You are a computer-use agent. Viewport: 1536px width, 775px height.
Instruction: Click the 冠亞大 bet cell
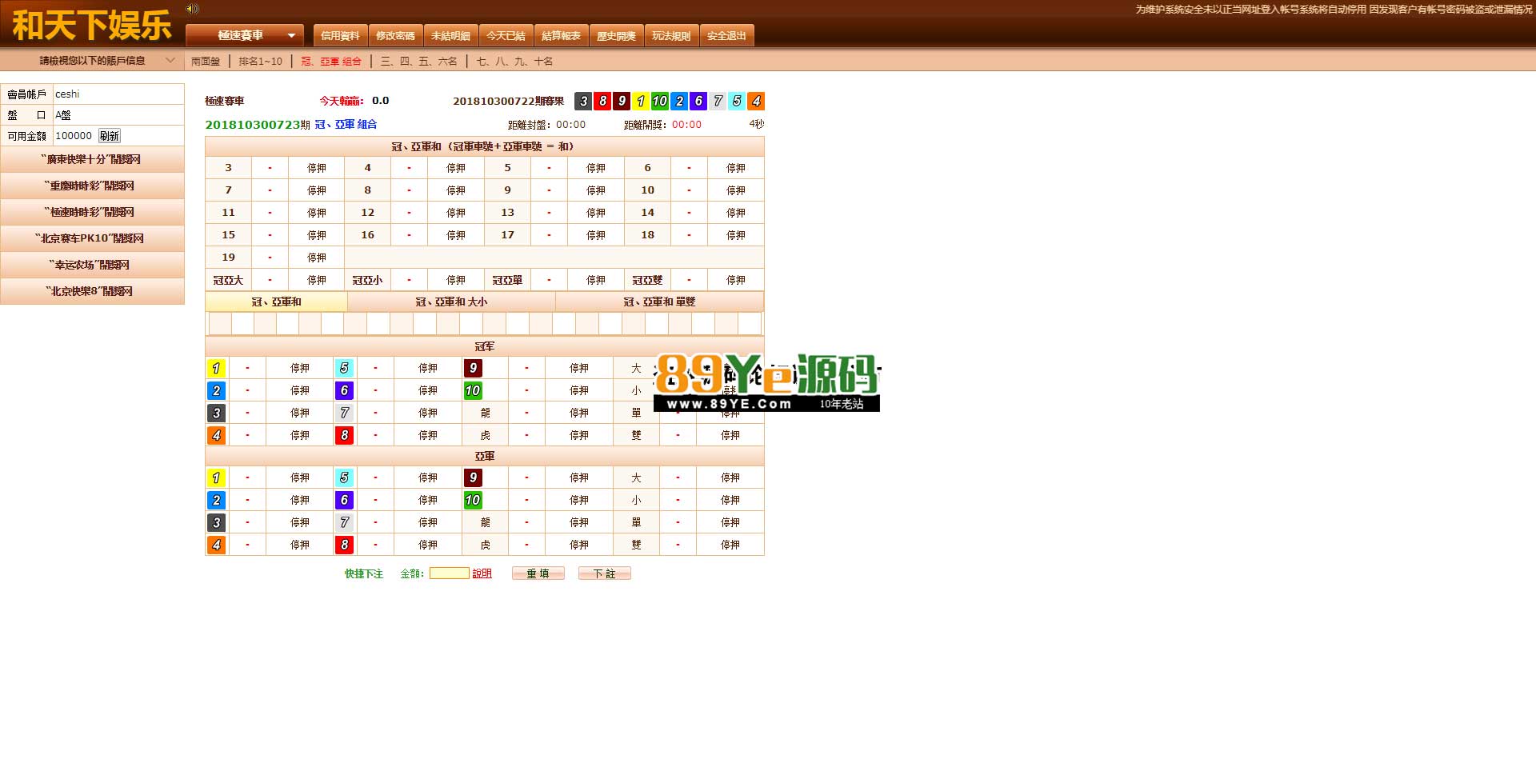228,280
